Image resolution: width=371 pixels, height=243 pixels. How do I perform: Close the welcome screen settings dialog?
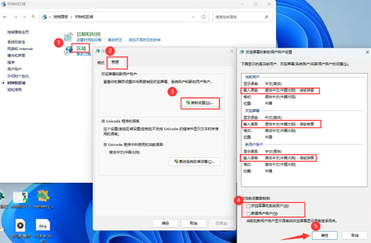click(367, 52)
